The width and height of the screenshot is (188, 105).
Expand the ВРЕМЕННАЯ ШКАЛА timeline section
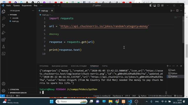pyautogui.click(x=18, y=93)
